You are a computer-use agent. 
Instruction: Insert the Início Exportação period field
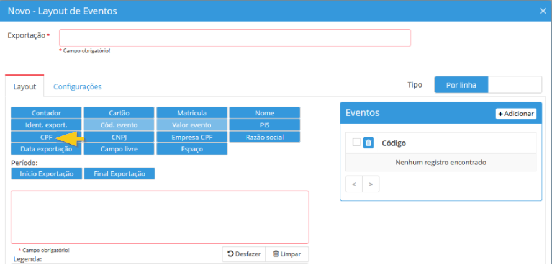point(47,174)
